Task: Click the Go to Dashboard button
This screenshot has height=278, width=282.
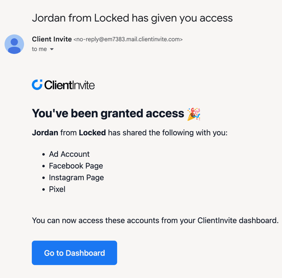Action: (x=74, y=253)
